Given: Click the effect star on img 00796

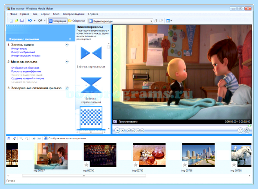Looking at the screenshot, I should [184, 165].
